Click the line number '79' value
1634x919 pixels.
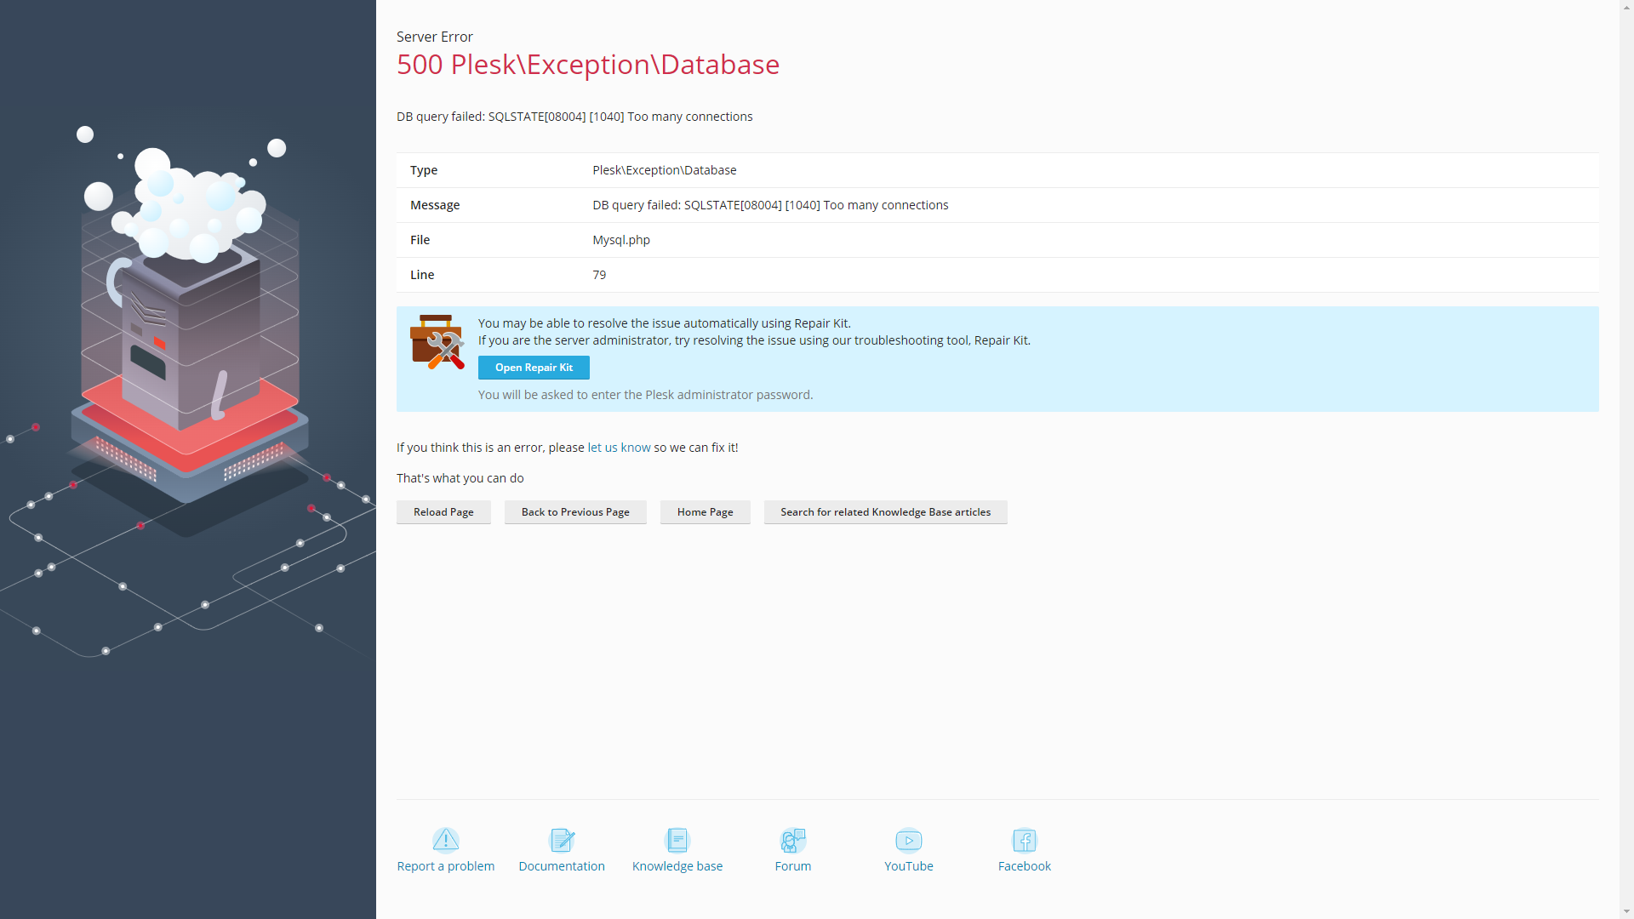(599, 275)
